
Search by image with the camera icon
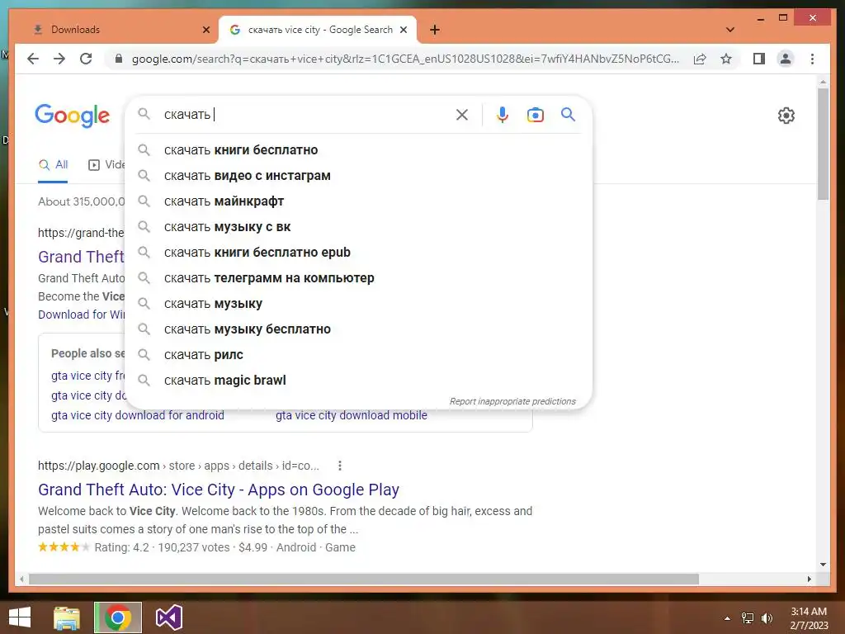[x=535, y=115]
